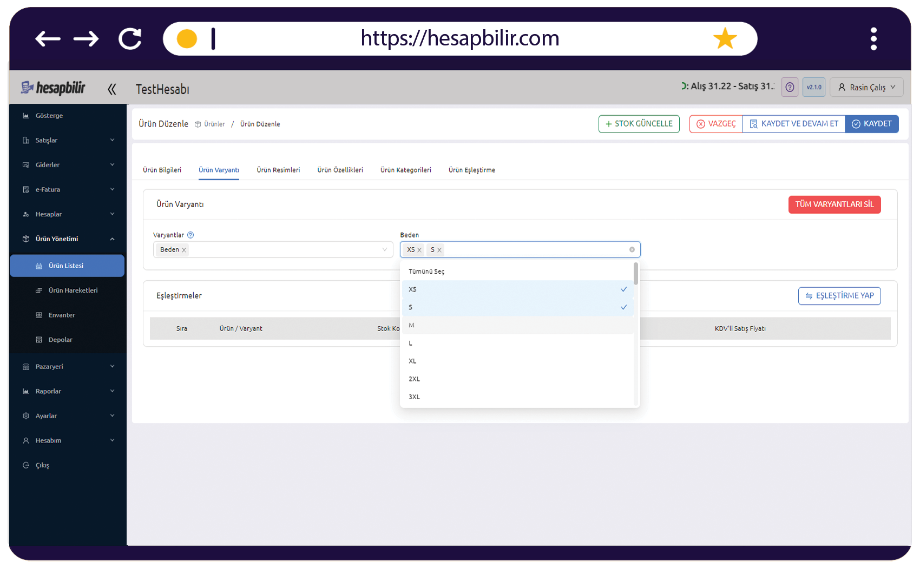Select the XL size option
The height and width of the screenshot is (568, 920).
517,361
